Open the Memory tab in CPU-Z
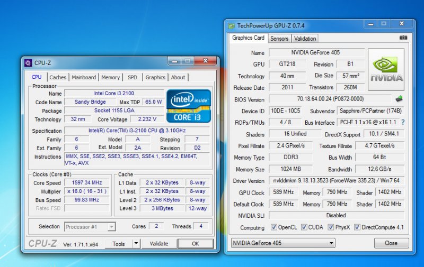 tap(110, 77)
